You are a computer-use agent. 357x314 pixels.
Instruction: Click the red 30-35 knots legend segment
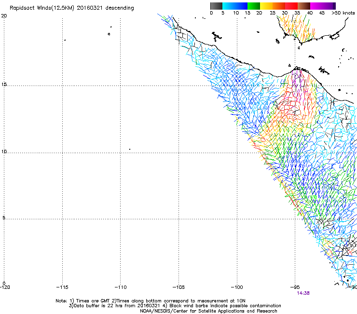coord(291,6)
